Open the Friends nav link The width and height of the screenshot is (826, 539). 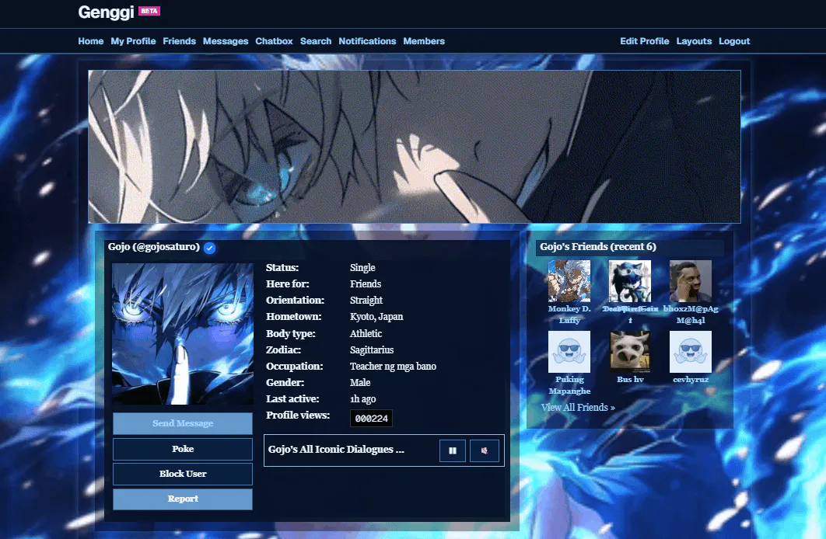tap(179, 41)
